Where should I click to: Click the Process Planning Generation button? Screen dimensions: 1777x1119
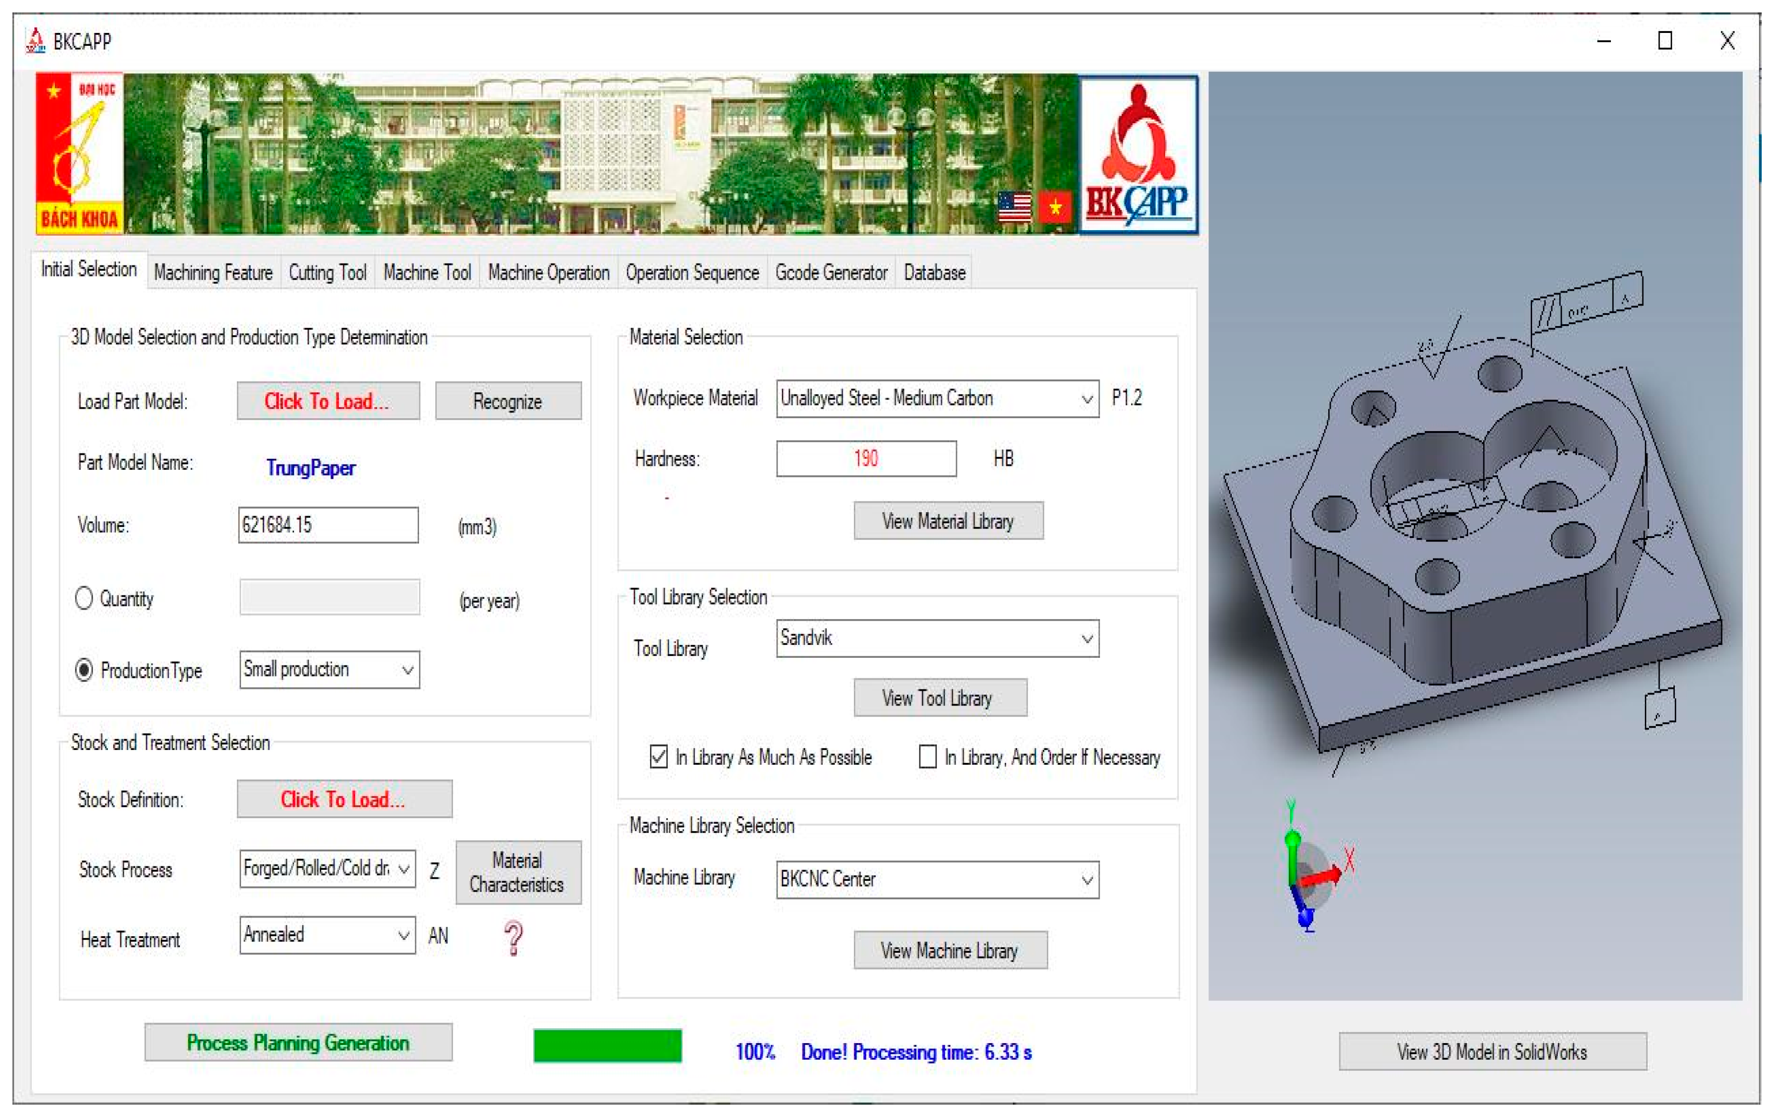tap(298, 1042)
